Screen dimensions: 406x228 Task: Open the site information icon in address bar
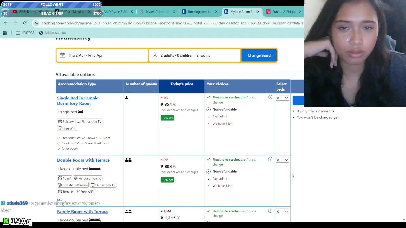36,23
